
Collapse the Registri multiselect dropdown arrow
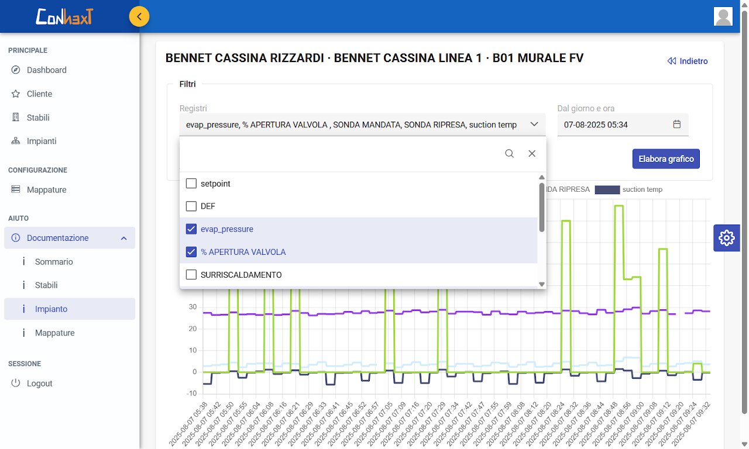coord(534,125)
